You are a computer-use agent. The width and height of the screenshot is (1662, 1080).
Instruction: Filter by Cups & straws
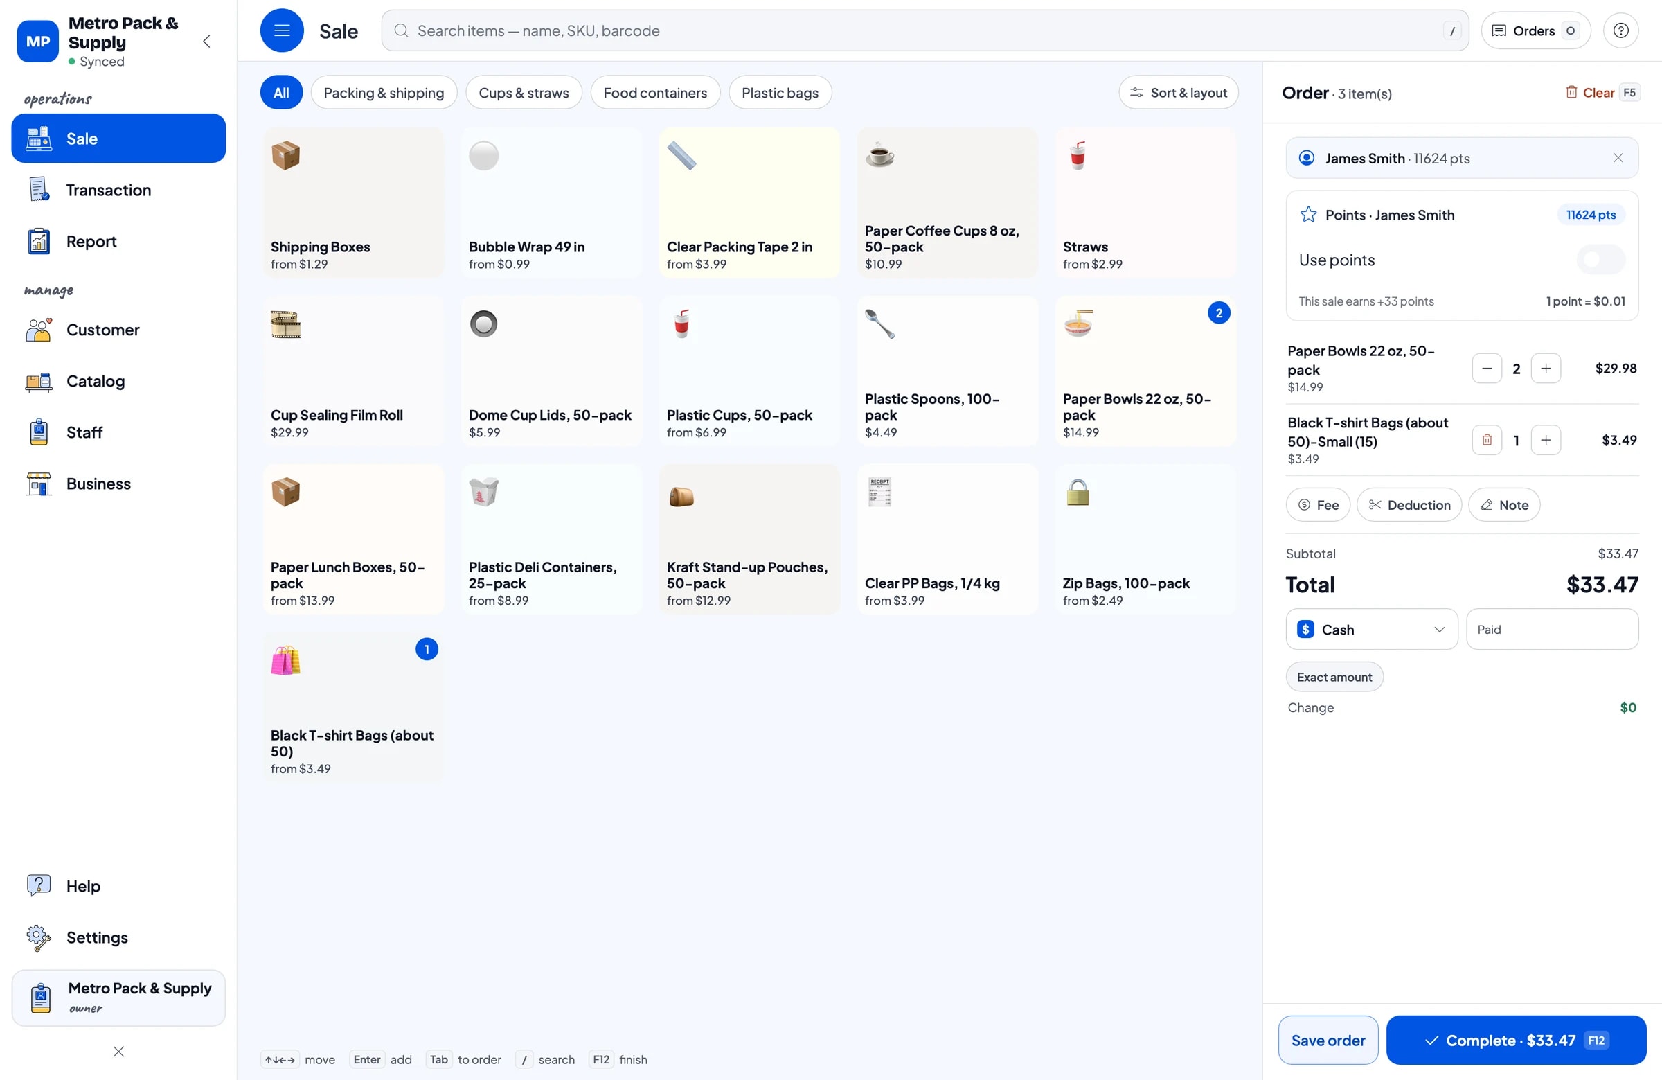[524, 92]
